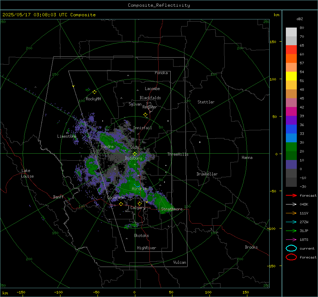
Task: Click the yellow radar-site diamond at Didsbury center
Action: coord(135,154)
